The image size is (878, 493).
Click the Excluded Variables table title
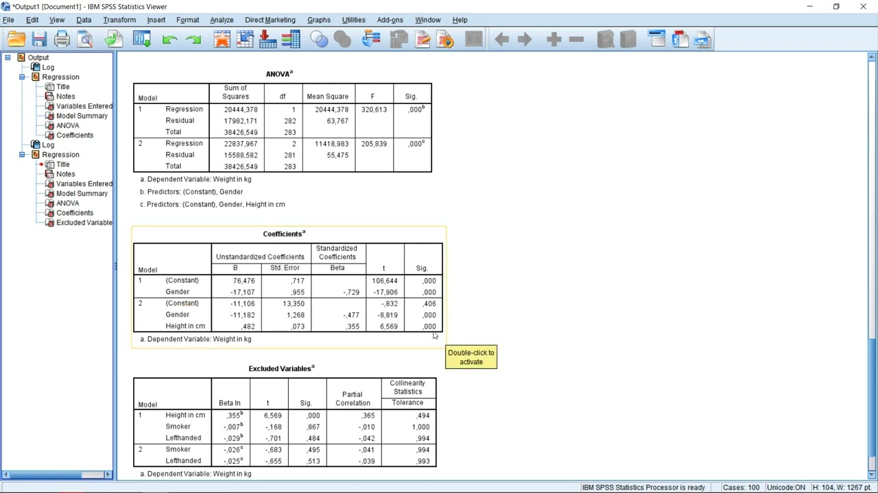(x=281, y=368)
